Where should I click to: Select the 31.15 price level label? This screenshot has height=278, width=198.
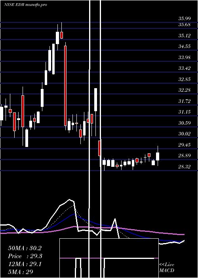[x=184, y=112]
